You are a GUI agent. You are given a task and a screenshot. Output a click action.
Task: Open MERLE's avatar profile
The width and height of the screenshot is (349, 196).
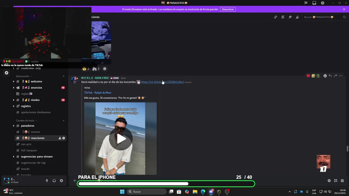pyautogui.click(x=75, y=80)
